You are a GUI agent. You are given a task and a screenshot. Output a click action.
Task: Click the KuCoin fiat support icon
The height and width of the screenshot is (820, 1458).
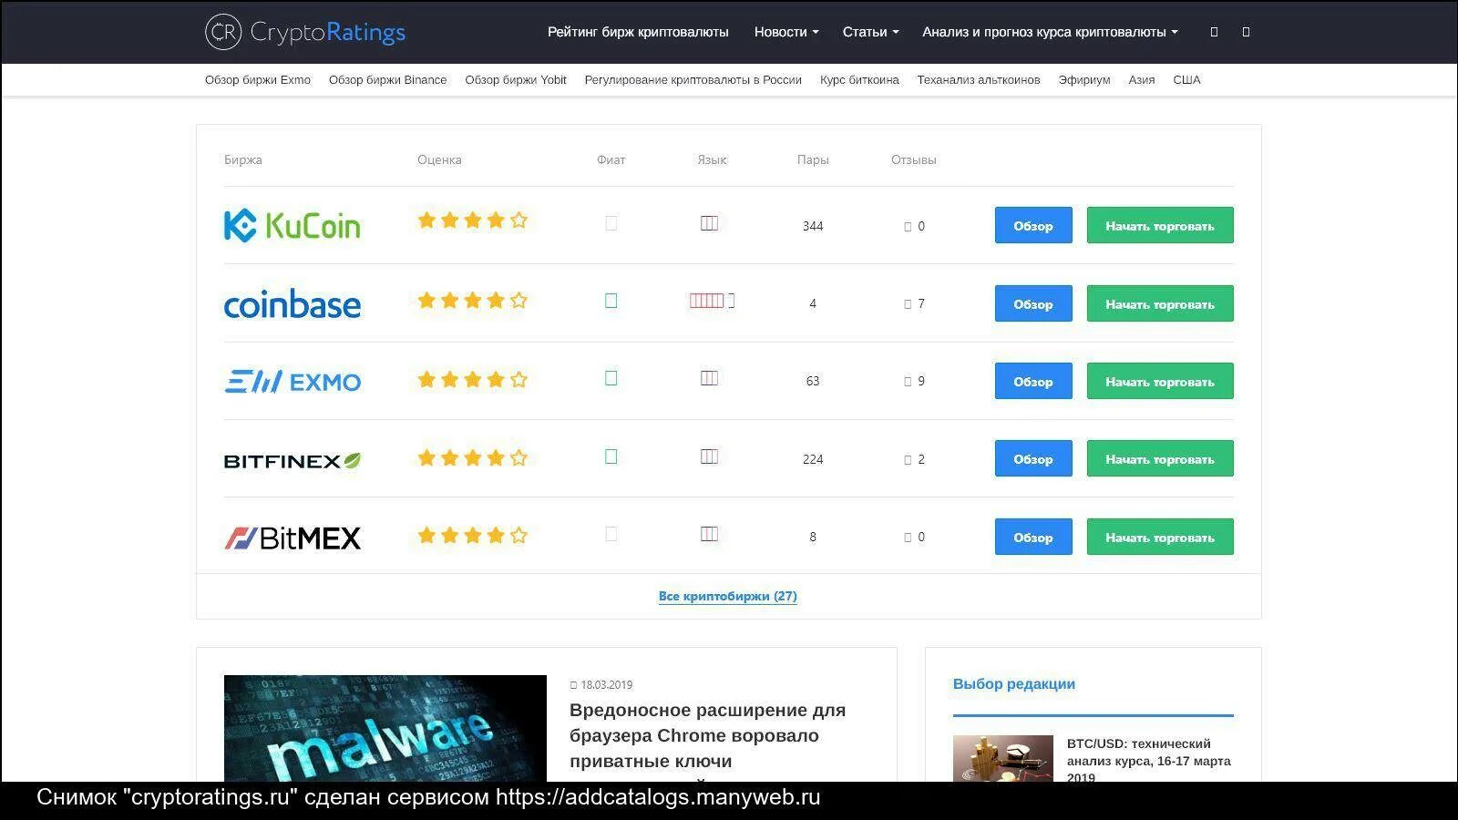(611, 223)
